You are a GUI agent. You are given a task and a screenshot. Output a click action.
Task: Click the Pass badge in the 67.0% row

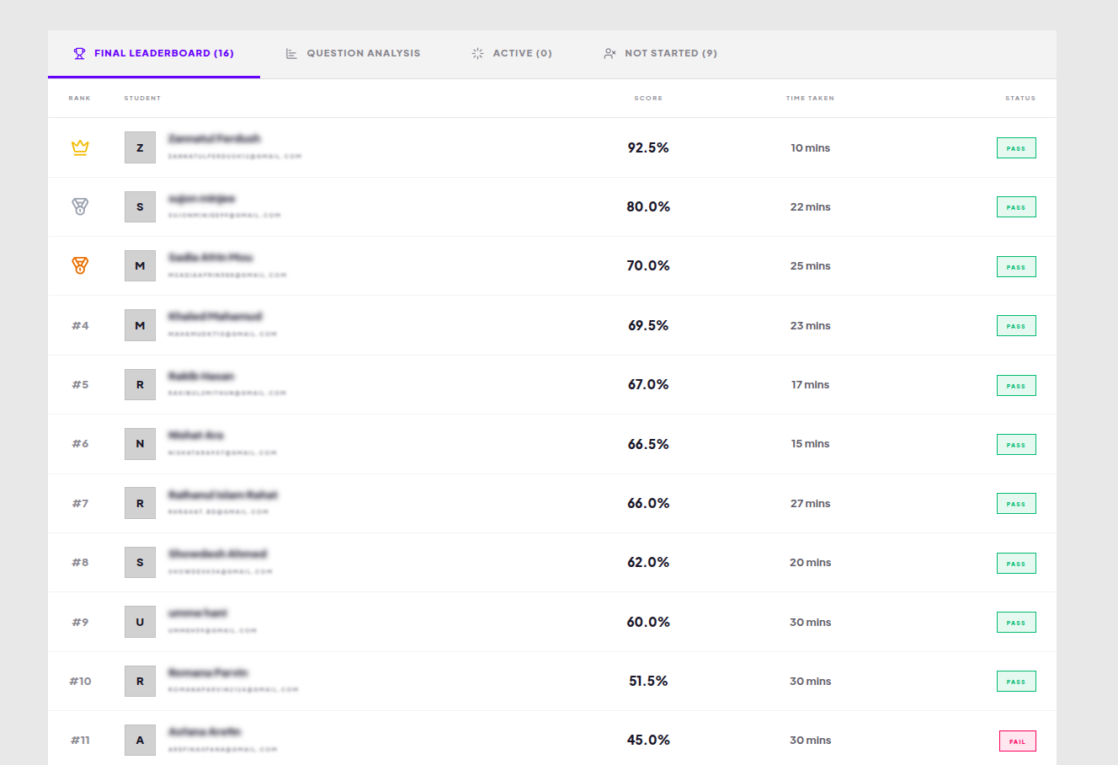point(1016,385)
